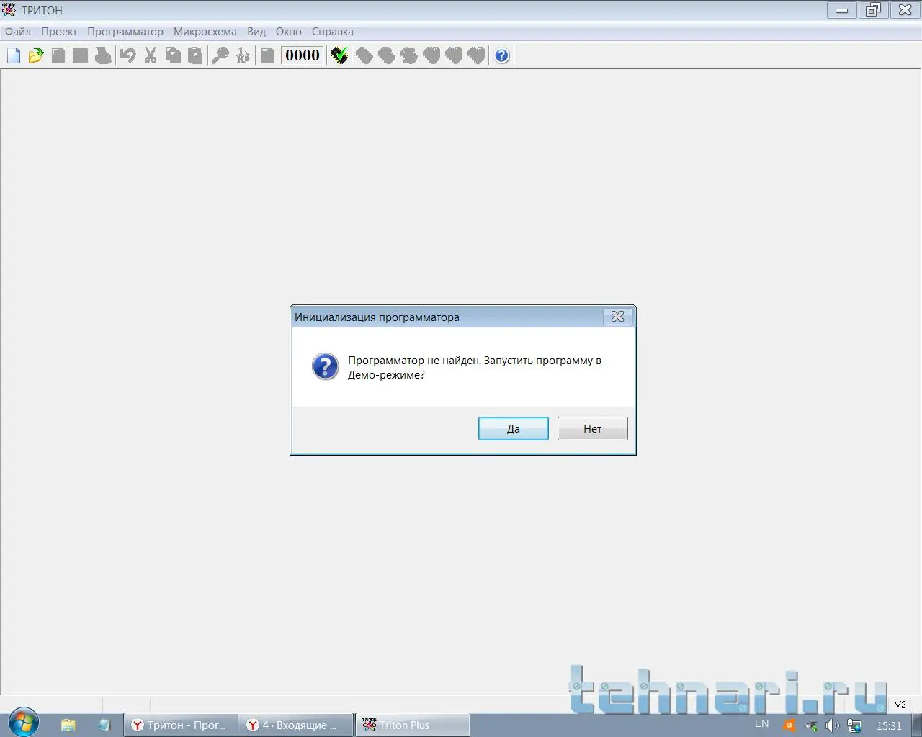Click the Cut scissors toolbar icon
This screenshot has width=922, height=737.
151,55
